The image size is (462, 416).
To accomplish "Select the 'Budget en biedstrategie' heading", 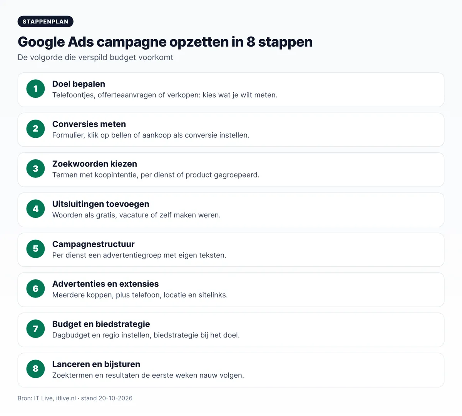I will pyautogui.click(x=101, y=324).
